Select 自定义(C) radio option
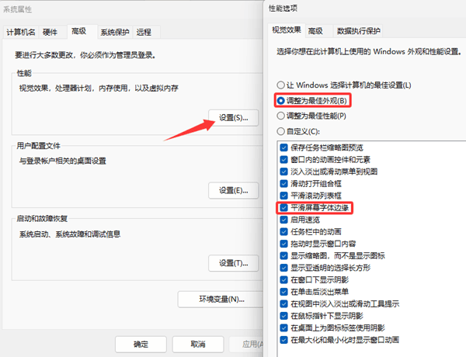466x357 pixels. (x=298, y=131)
